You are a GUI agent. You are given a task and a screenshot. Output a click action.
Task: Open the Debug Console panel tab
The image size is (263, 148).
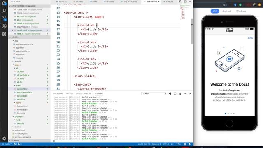point(83,93)
